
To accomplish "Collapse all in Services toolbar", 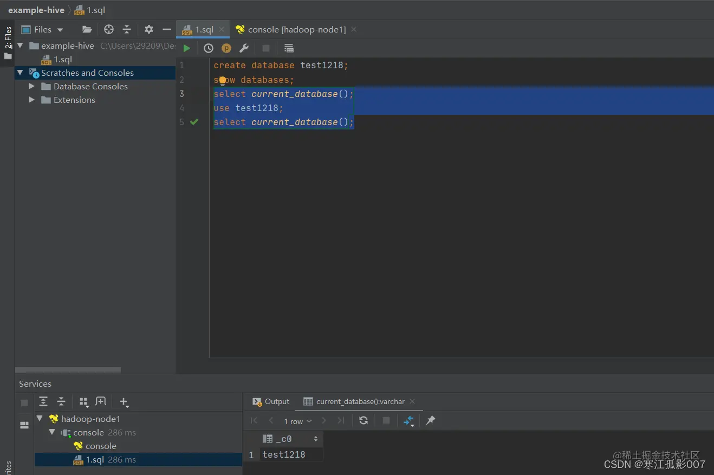I will tap(61, 402).
